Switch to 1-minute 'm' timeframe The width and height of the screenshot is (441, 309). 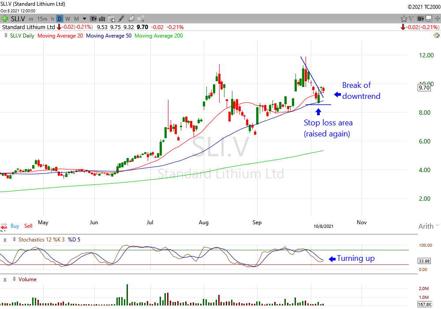tap(31, 19)
